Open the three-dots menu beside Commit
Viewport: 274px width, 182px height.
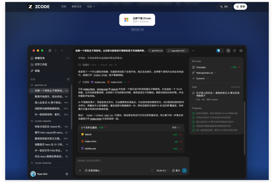point(208,79)
